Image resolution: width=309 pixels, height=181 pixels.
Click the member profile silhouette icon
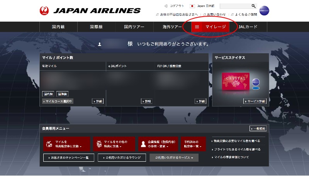[100, 44]
